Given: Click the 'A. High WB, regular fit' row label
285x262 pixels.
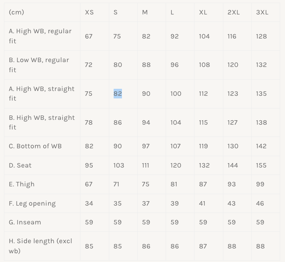Looking at the screenshot, I should (40, 36).
